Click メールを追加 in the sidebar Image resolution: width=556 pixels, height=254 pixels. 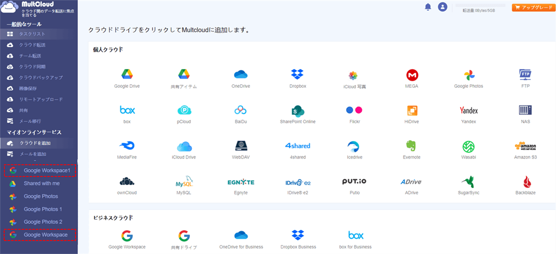coord(32,154)
